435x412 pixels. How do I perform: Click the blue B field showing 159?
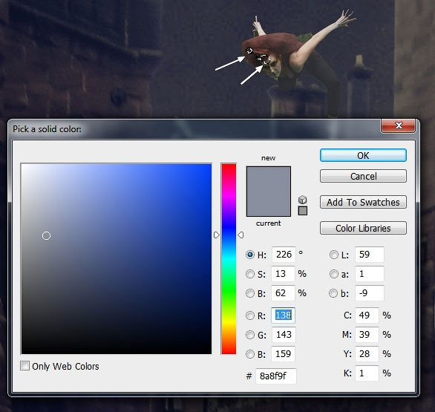click(x=283, y=354)
